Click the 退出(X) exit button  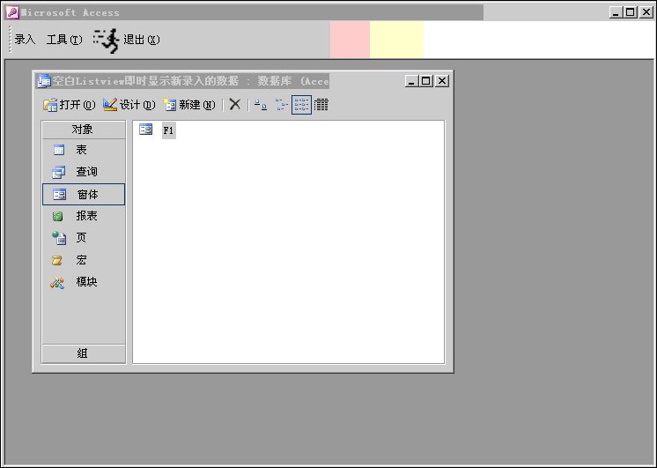[x=141, y=40]
